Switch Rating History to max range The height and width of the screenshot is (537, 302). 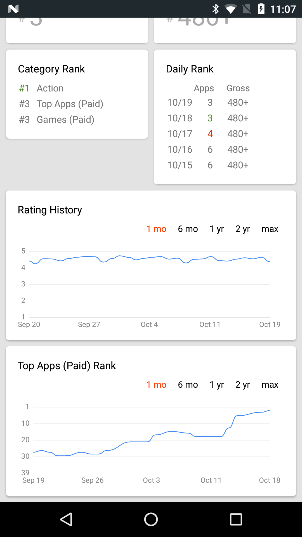(x=270, y=229)
